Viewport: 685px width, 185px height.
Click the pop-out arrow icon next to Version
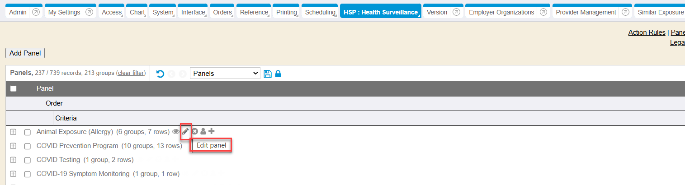(x=457, y=12)
